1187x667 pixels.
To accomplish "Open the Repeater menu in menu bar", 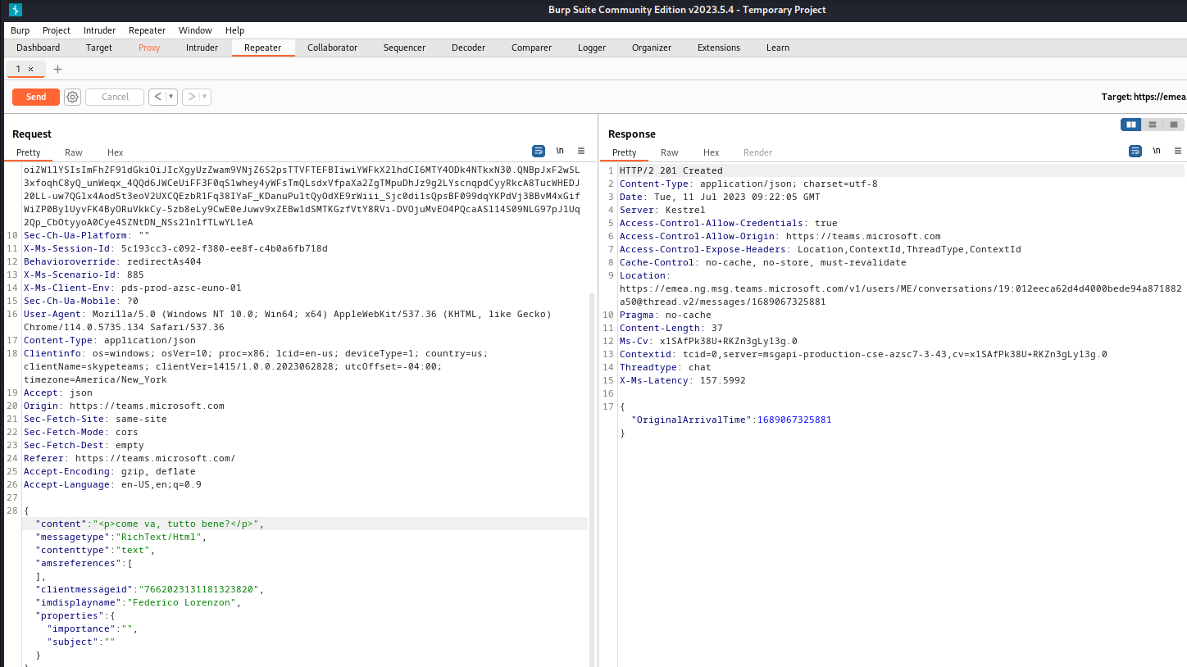I will pos(147,30).
